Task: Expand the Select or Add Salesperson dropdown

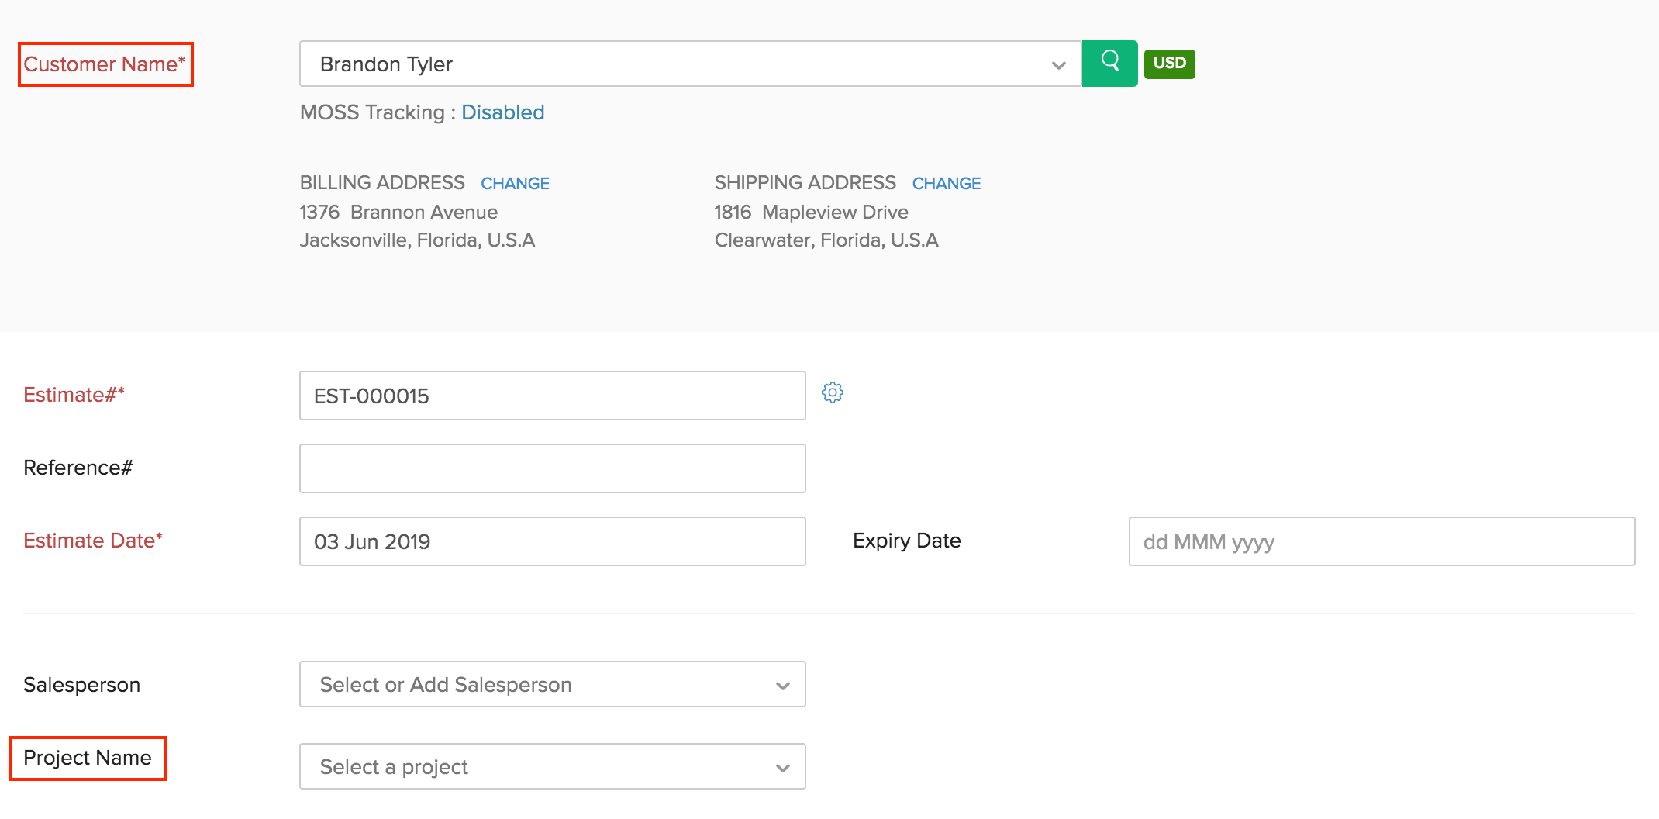Action: point(552,684)
